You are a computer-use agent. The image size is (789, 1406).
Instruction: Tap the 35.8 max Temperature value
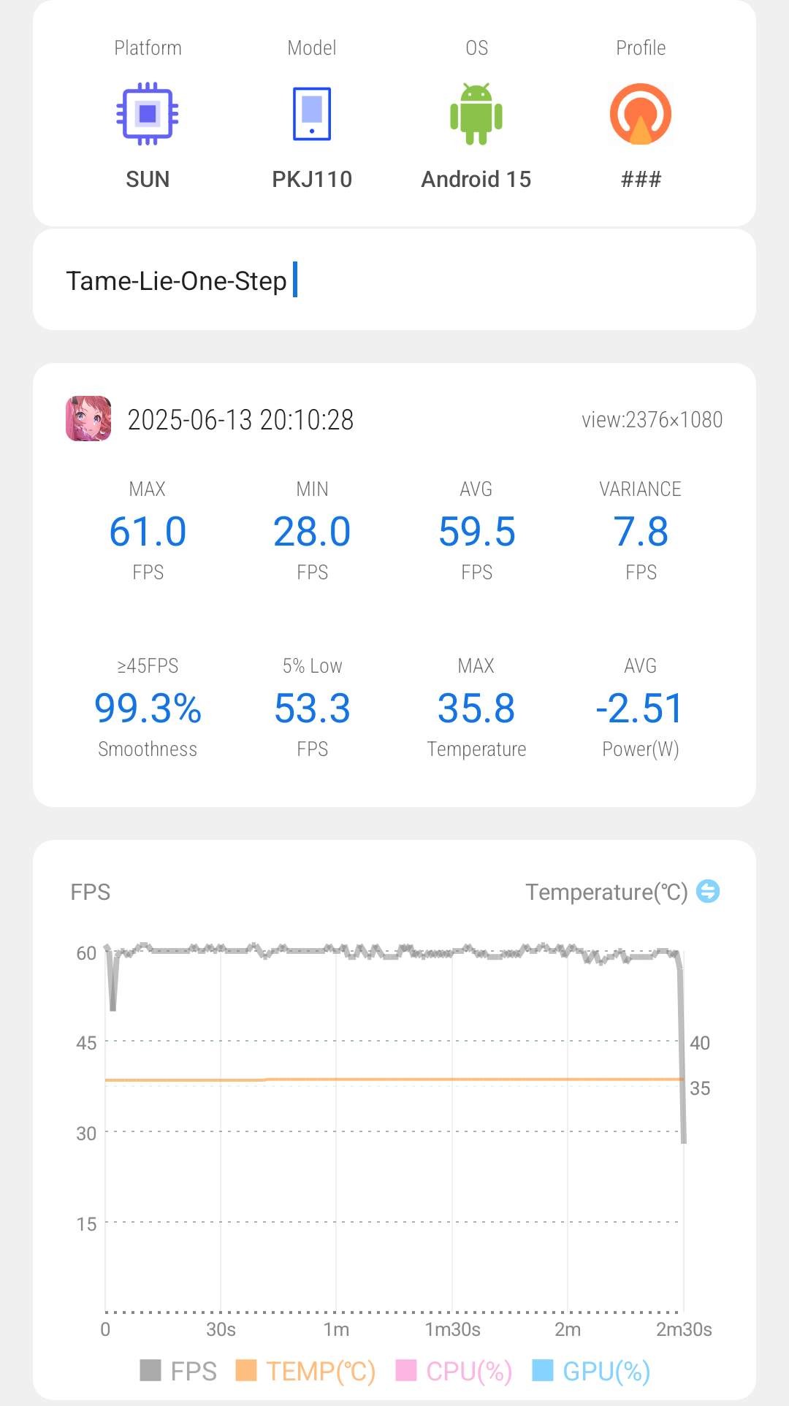coord(476,708)
